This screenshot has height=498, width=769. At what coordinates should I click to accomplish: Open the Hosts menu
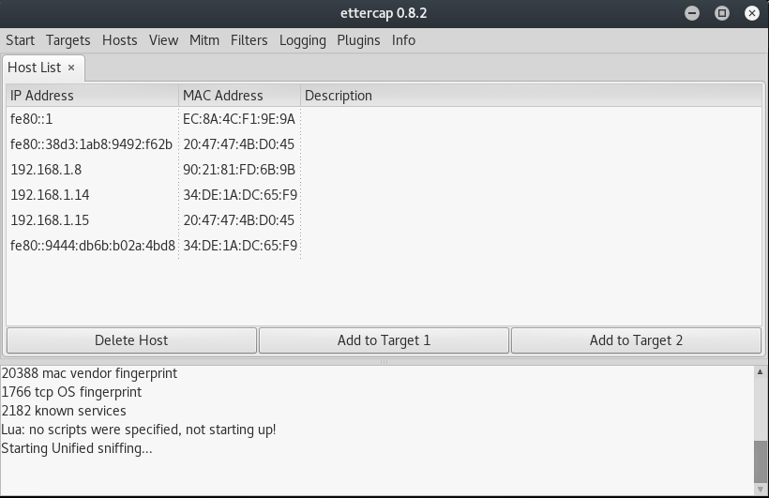(120, 40)
